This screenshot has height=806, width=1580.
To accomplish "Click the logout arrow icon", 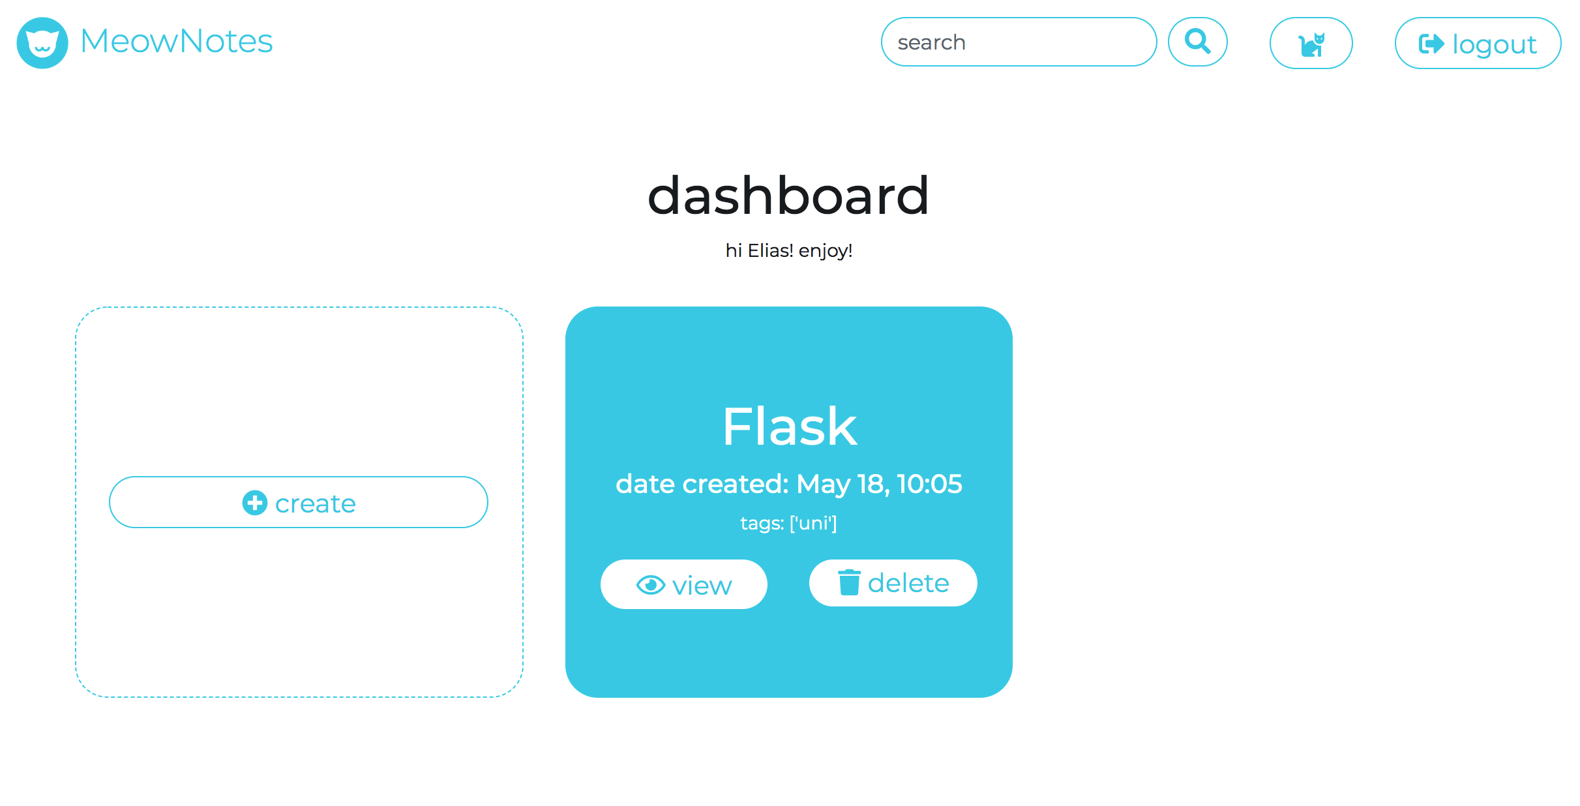I will tap(1431, 44).
